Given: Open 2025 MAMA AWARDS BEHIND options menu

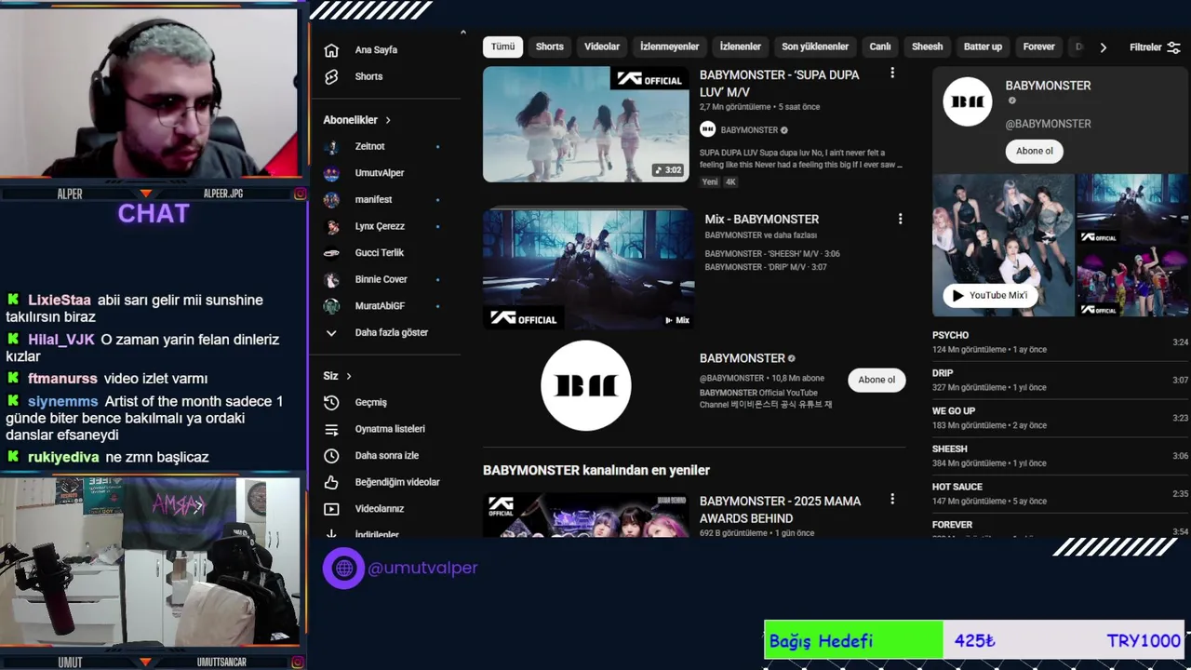Looking at the screenshot, I should point(892,500).
